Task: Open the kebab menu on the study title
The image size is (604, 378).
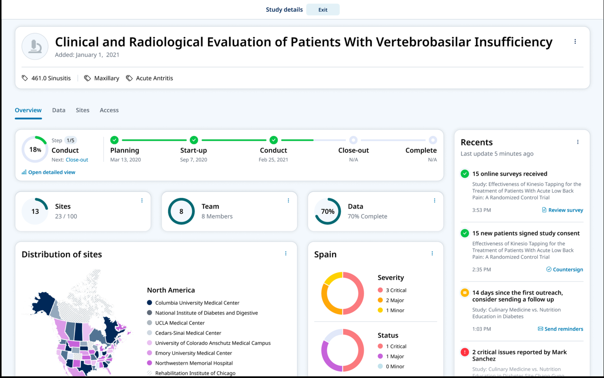Action: tap(575, 41)
